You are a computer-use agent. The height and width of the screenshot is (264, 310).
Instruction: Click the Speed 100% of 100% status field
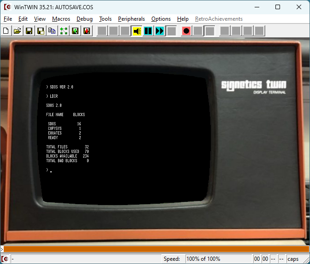click(x=218, y=259)
